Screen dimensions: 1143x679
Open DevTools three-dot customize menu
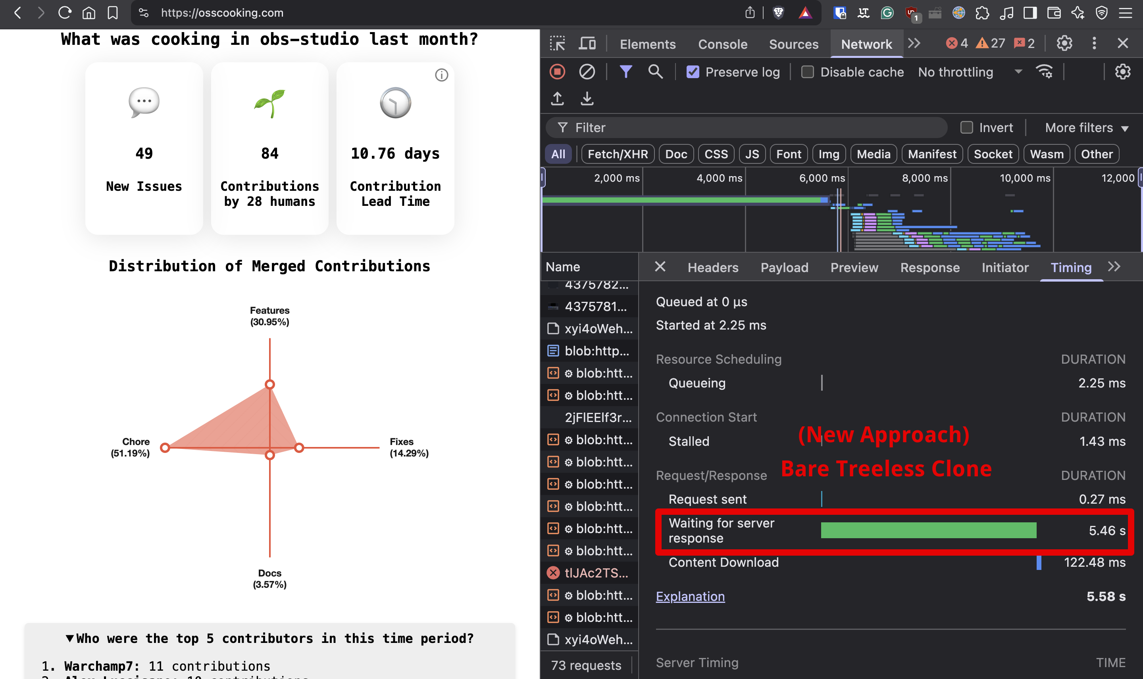point(1094,44)
